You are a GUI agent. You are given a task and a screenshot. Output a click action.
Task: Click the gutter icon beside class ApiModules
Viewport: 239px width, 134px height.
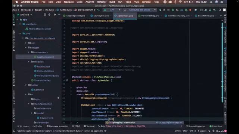67,80
